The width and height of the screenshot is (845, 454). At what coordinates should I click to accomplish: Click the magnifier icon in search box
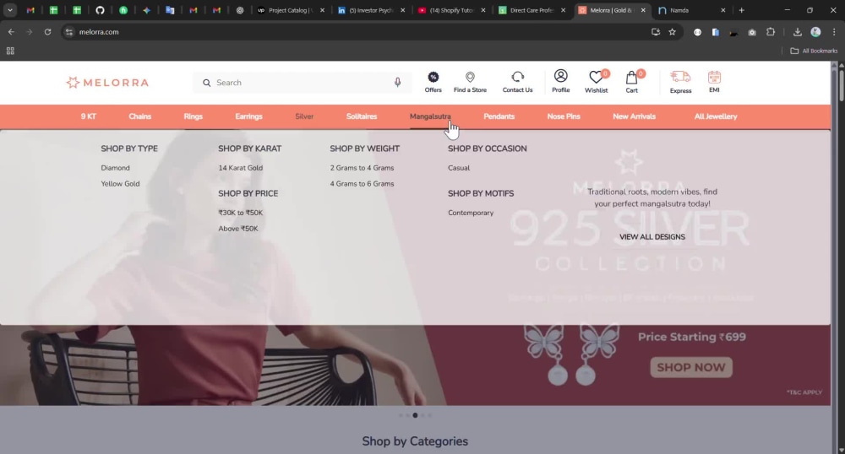(206, 83)
